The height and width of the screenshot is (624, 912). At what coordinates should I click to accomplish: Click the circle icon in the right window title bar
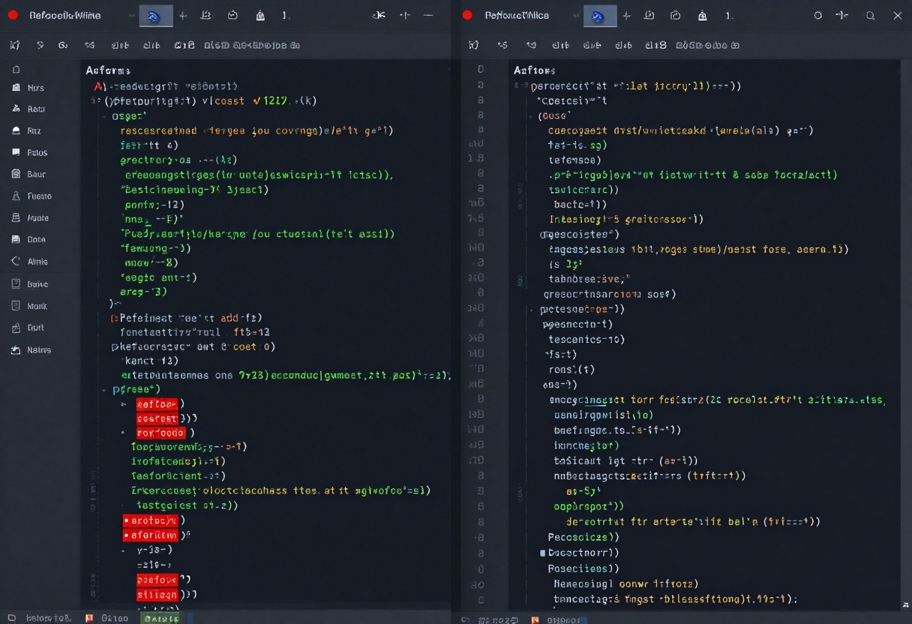pyautogui.click(x=818, y=16)
